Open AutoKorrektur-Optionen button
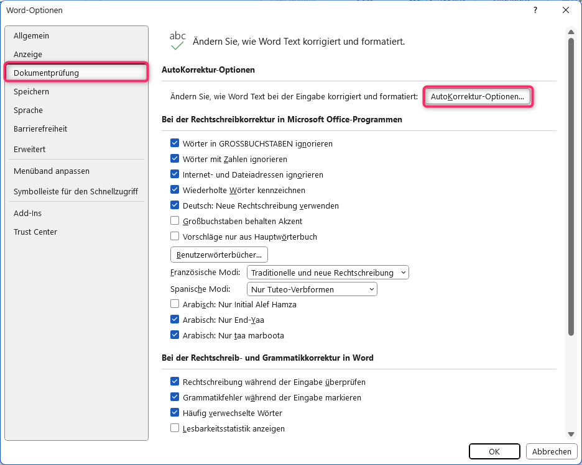This screenshot has height=465, width=582. click(478, 97)
